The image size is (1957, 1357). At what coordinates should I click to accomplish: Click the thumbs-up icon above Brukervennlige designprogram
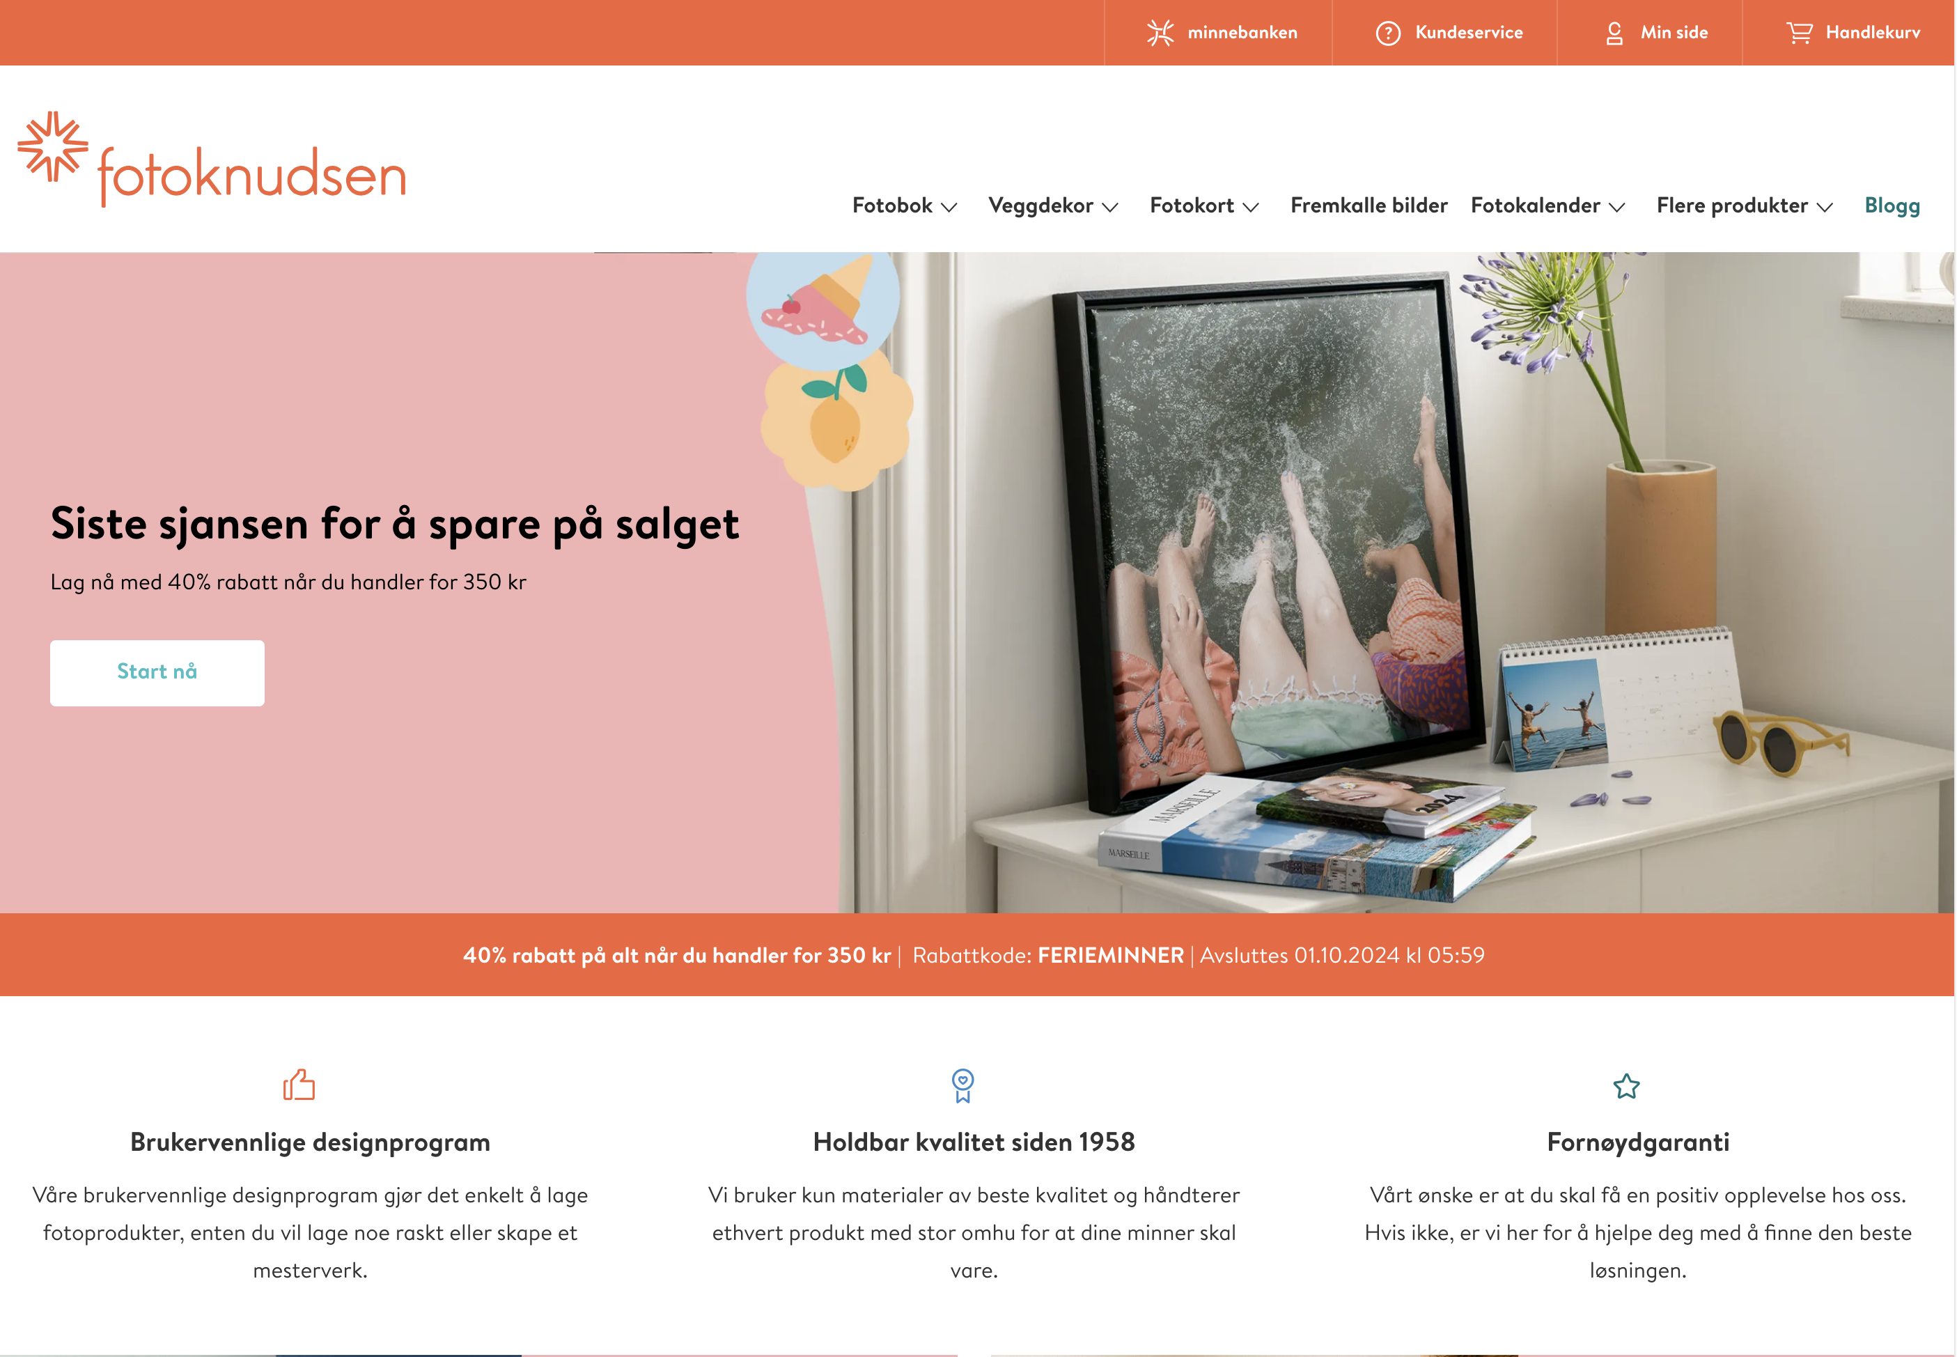pyautogui.click(x=298, y=1084)
